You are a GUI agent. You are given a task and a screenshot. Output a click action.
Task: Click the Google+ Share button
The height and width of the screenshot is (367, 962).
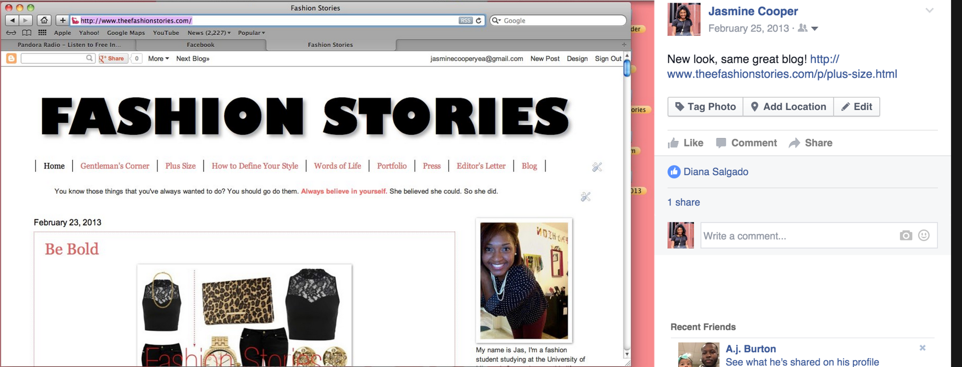pyautogui.click(x=113, y=59)
